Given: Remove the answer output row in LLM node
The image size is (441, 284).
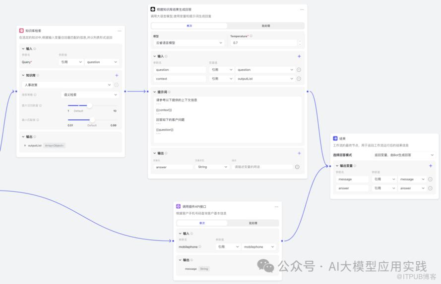Looking at the screenshot, I should [297, 167].
